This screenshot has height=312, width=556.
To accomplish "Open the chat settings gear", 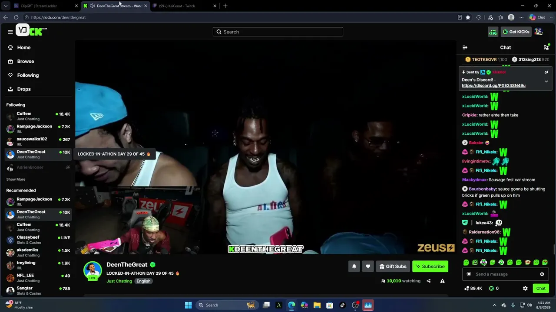I will point(525,288).
